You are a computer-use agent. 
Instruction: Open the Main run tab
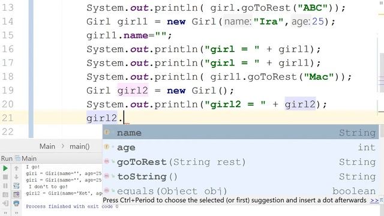(x=29, y=158)
